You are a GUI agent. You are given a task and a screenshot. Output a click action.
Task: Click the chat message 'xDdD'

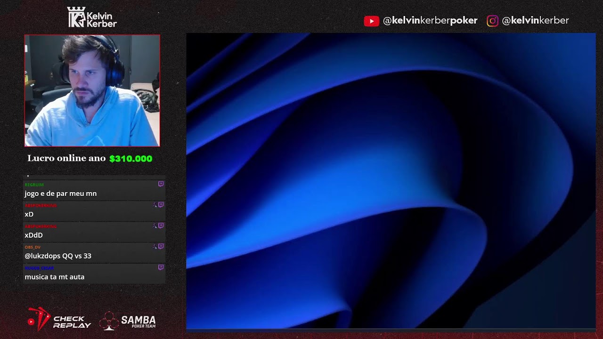click(x=33, y=235)
